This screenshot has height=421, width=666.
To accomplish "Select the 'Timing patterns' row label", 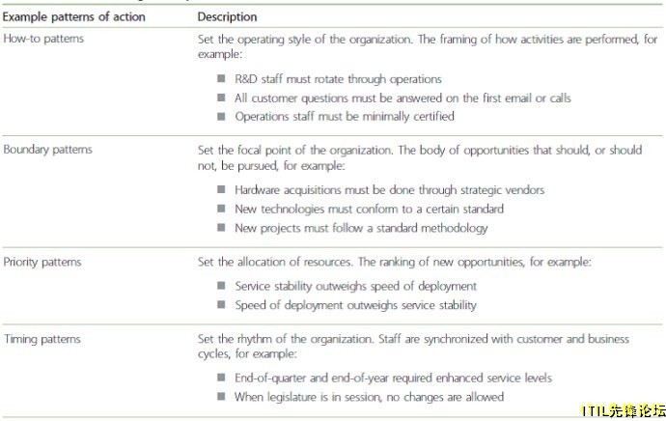I will [x=42, y=339].
